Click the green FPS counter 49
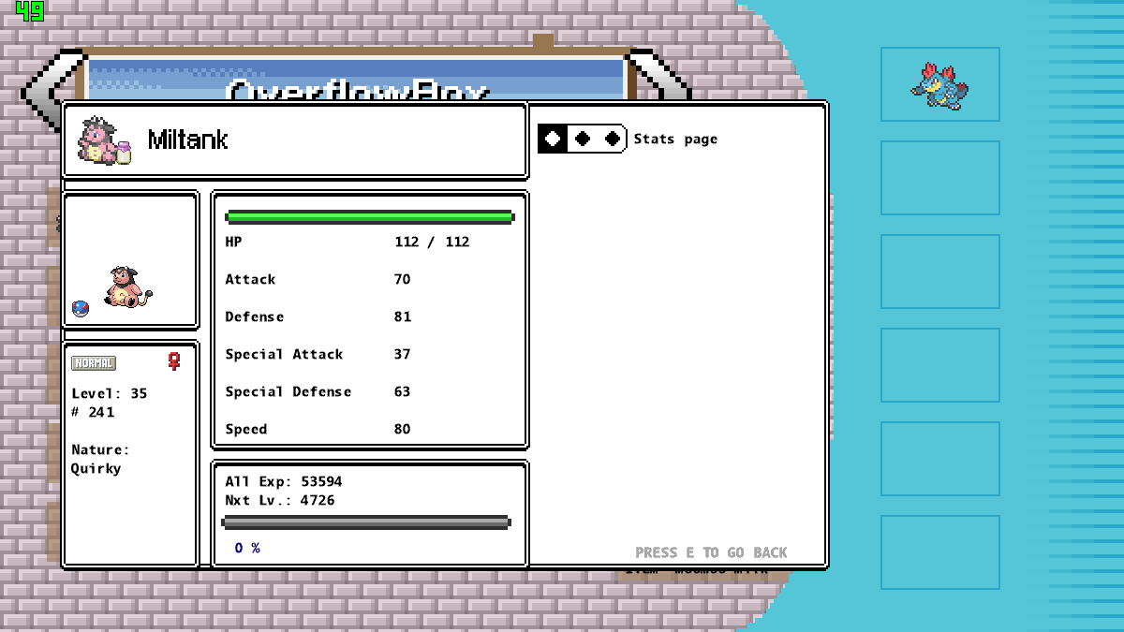This screenshot has width=1124, height=632. click(x=30, y=11)
